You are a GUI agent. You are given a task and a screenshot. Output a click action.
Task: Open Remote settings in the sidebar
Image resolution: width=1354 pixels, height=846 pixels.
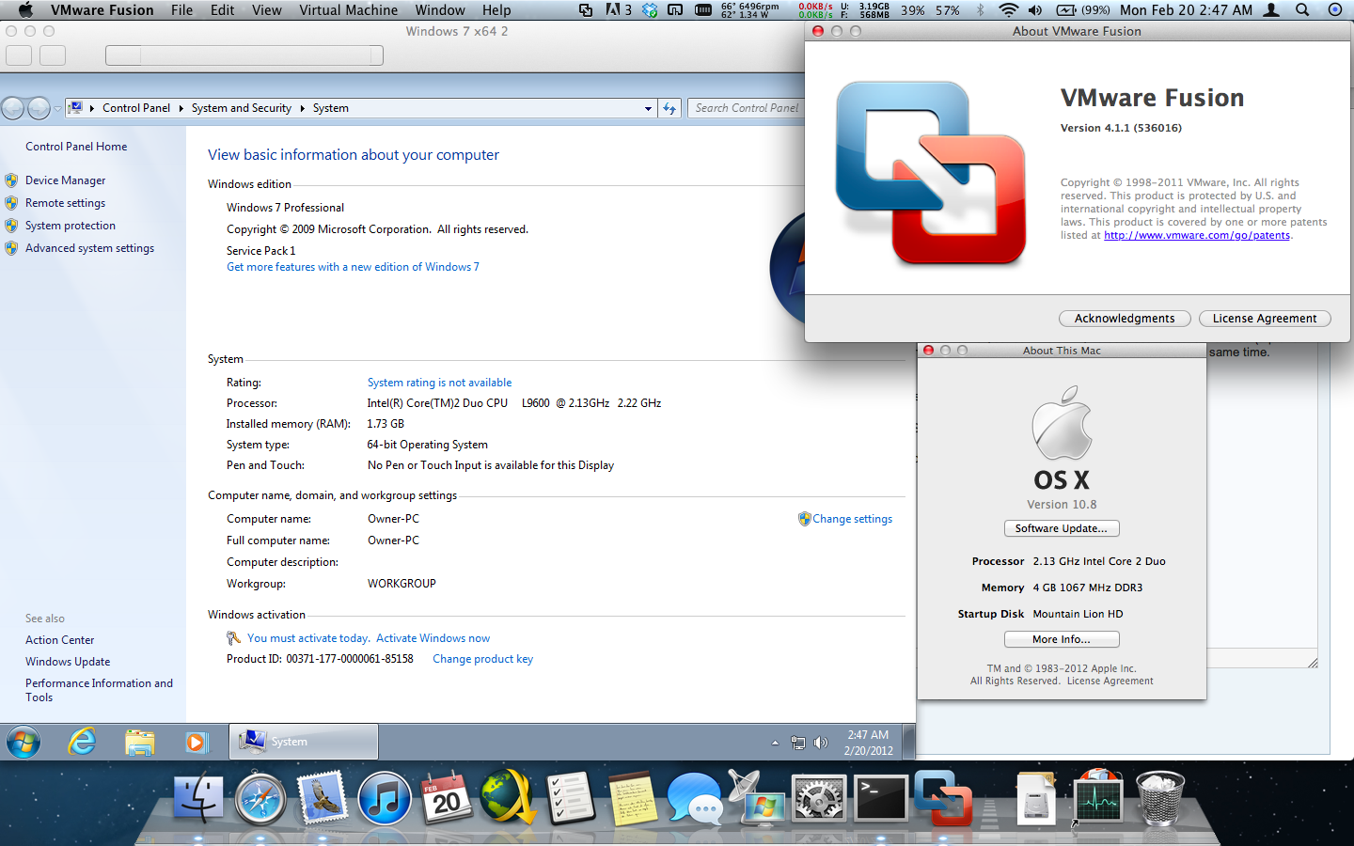[x=65, y=203]
